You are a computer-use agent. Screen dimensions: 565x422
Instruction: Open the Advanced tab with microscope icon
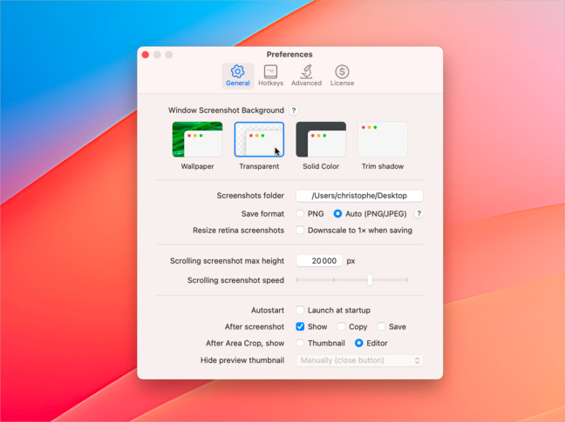pos(306,76)
